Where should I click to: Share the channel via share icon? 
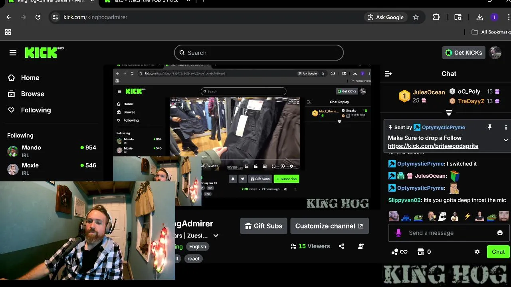coord(341,246)
